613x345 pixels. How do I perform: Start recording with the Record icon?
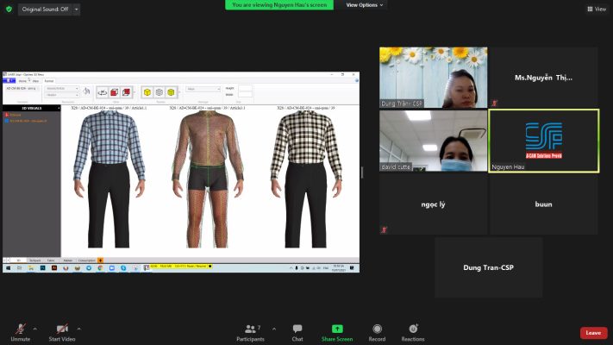tap(377, 329)
